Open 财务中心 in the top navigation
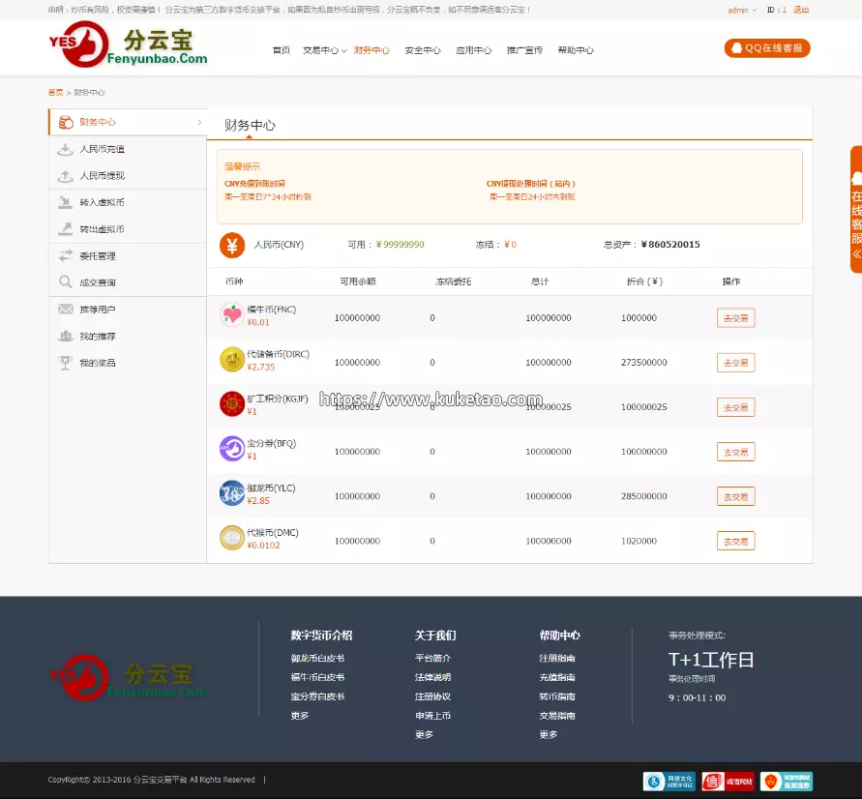Image resolution: width=862 pixels, height=799 pixels. 372,50
